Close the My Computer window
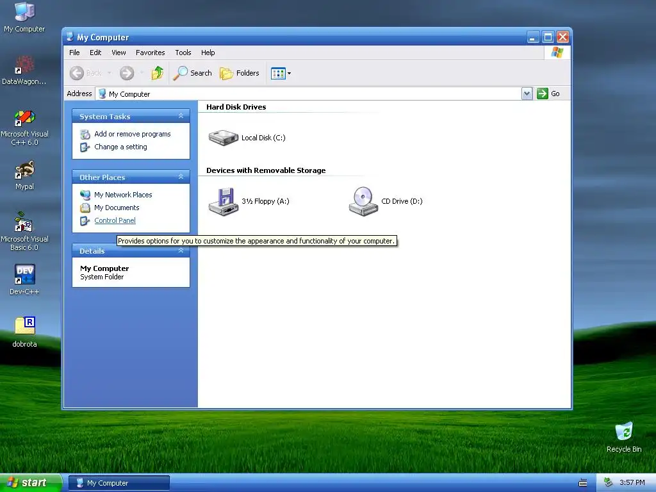656x492 pixels. click(x=562, y=37)
